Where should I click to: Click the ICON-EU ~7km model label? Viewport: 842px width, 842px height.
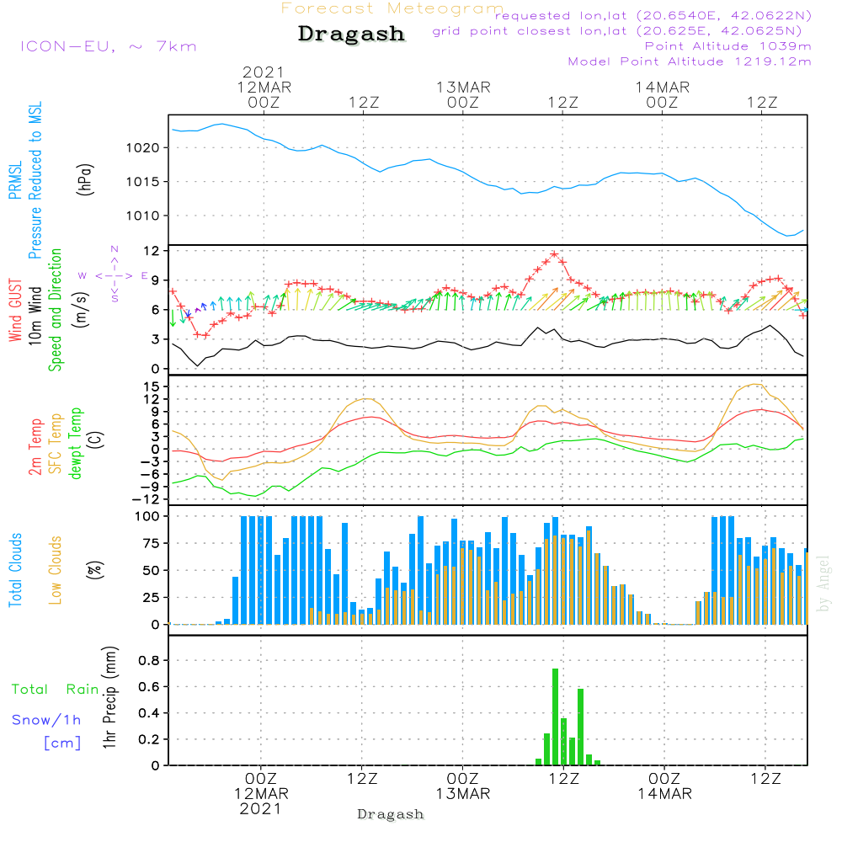point(108,46)
